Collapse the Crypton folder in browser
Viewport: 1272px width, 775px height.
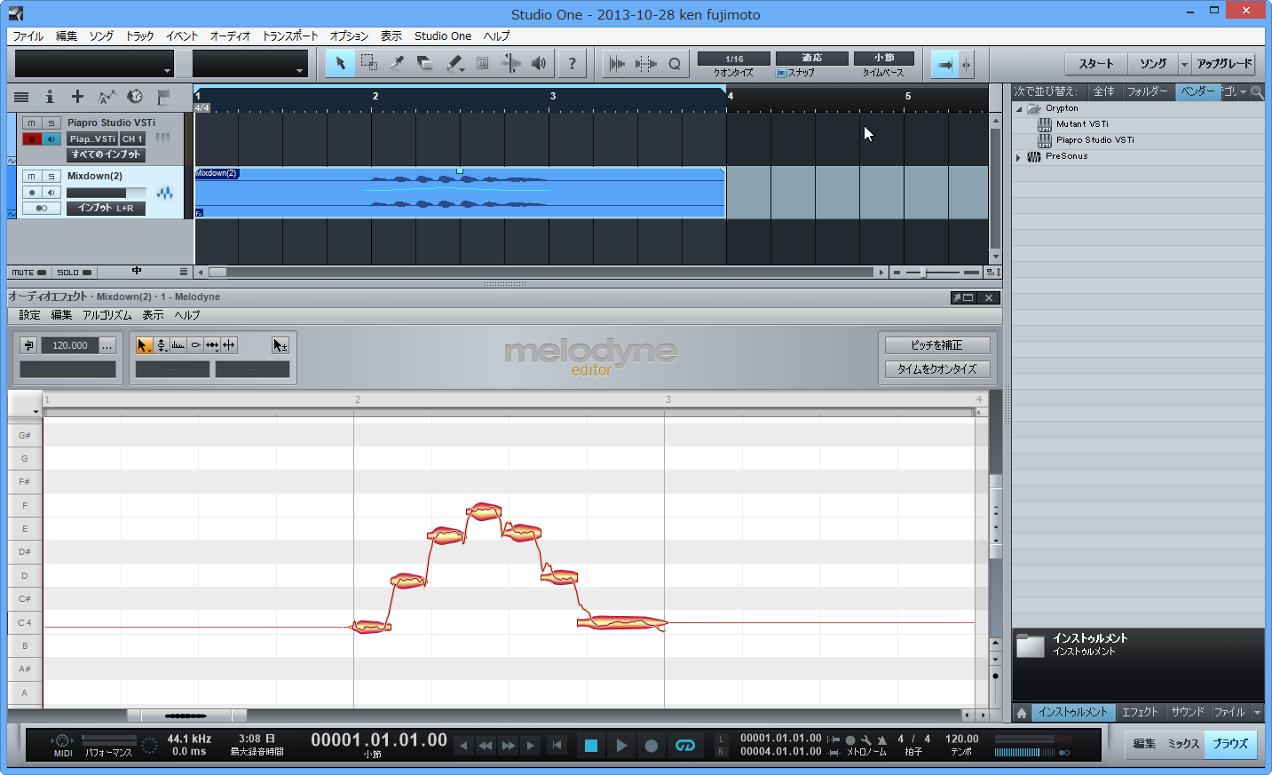(1019, 109)
